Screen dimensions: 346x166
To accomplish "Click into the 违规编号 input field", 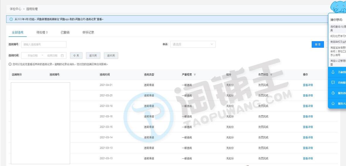I will [44, 44].
